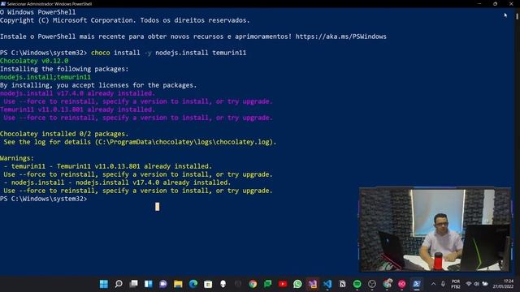520x292 pixels.
Task: Click the https://aka.ms/PSWindows link
Action: [341, 36]
